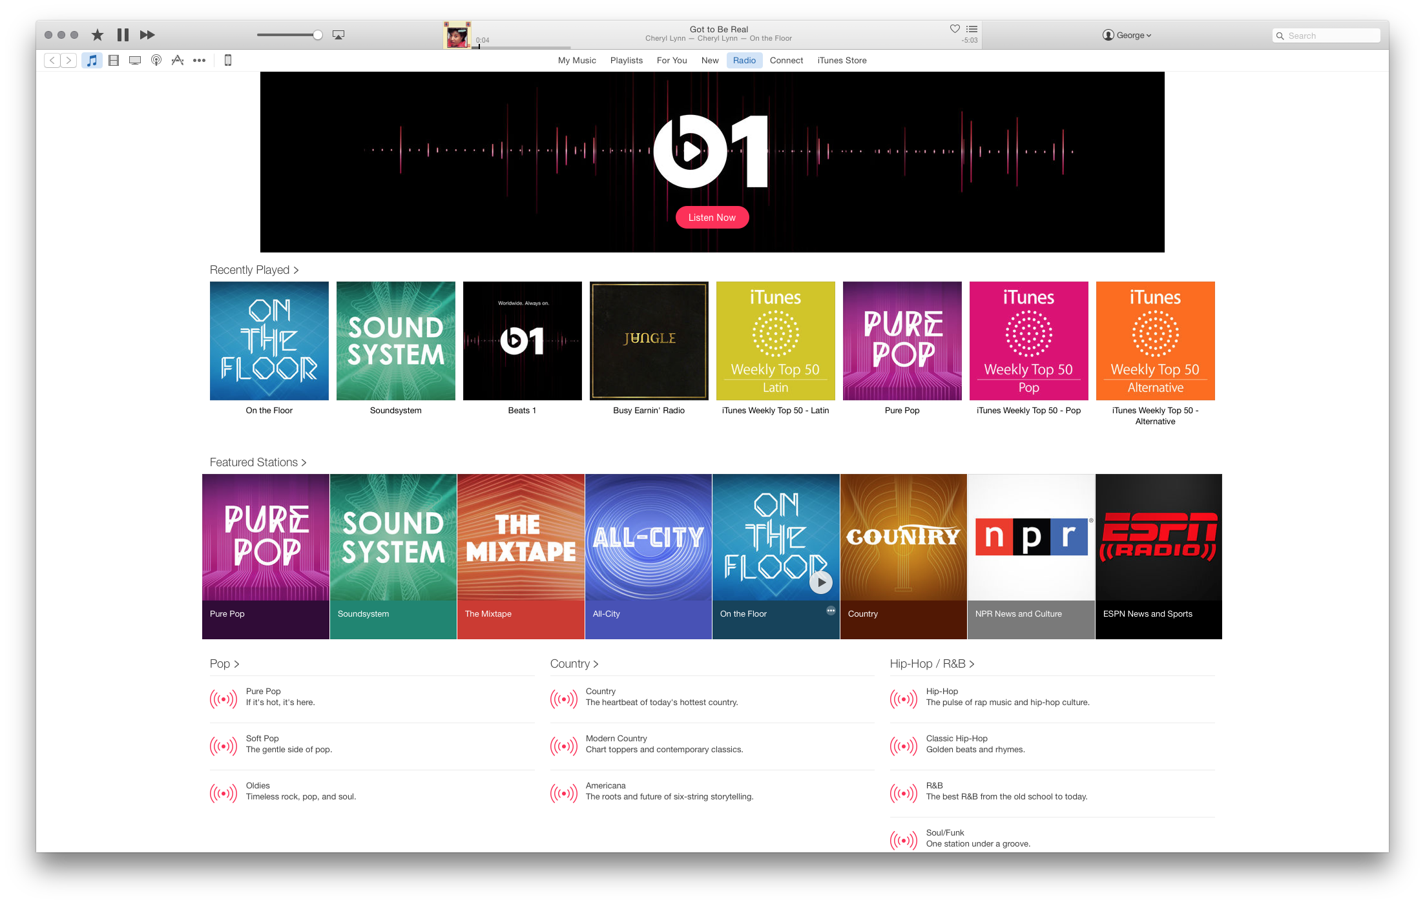Expand the Featured Stations section
The width and height of the screenshot is (1425, 904).
click(x=258, y=462)
